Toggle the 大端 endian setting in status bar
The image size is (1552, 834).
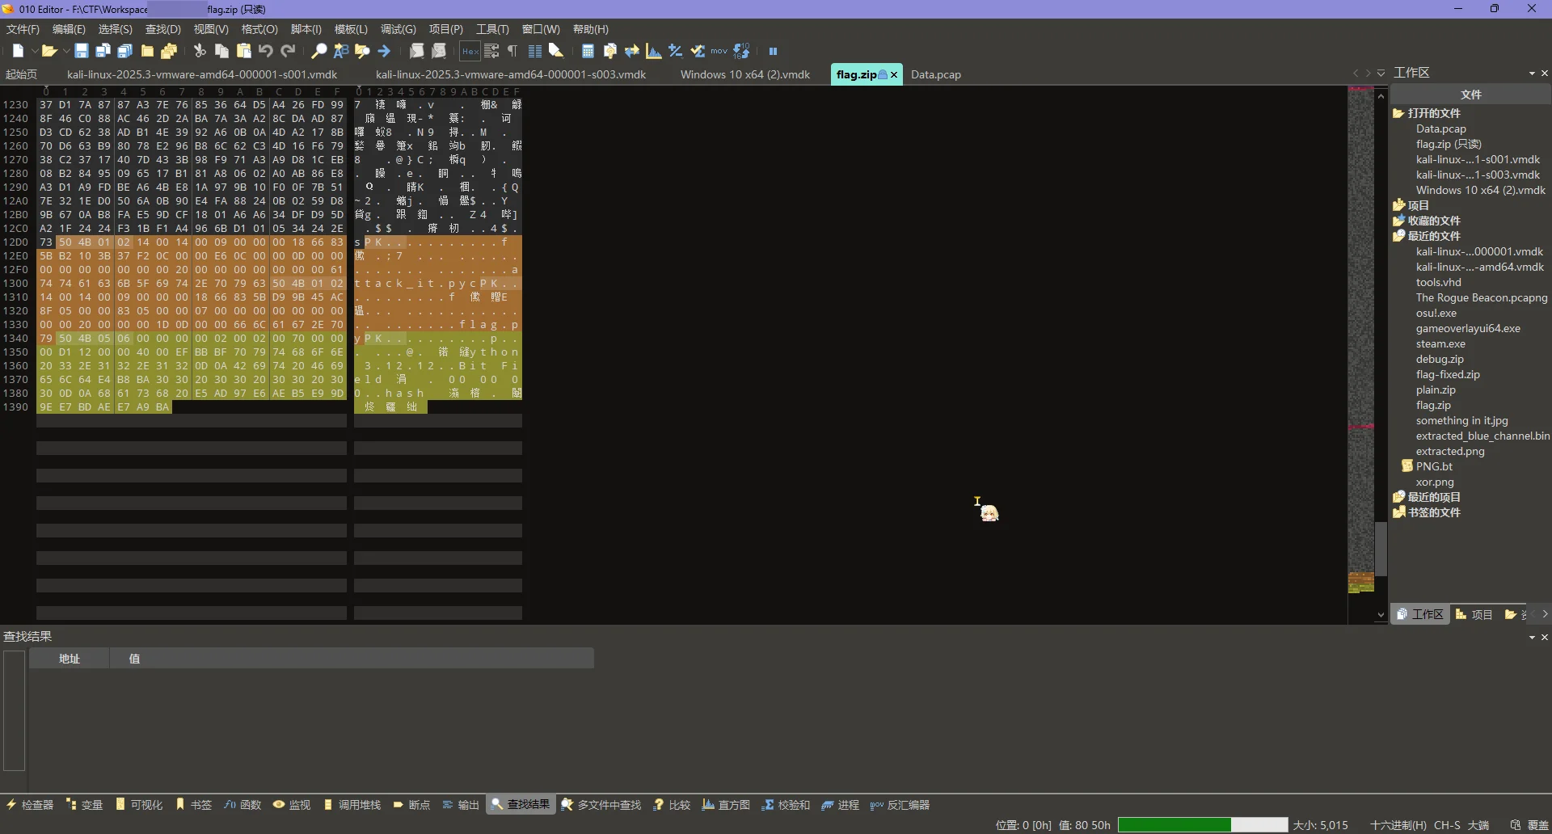click(x=1478, y=825)
